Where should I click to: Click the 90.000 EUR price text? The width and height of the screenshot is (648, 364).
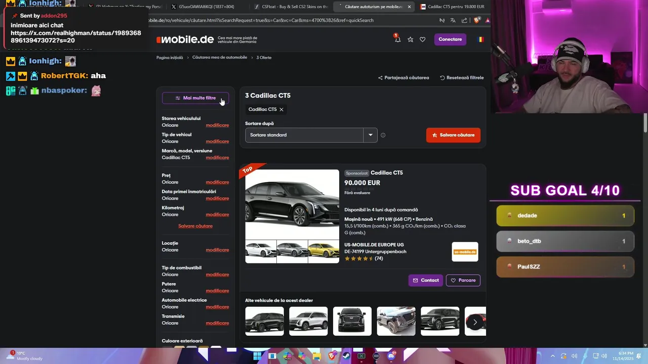[x=362, y=183]
